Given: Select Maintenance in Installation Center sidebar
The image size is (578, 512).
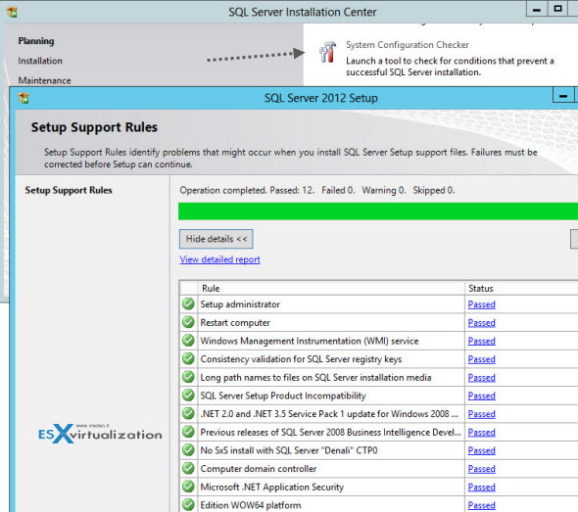Looking at the screenshot, I should pyautogui.click(x=45, y=80).
